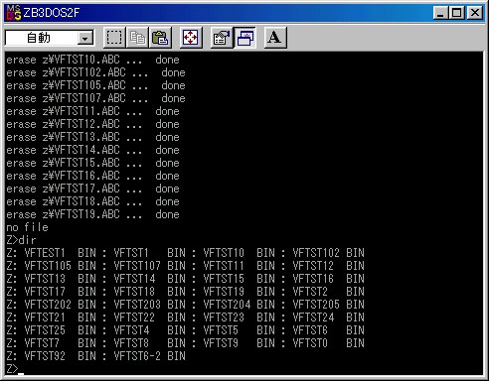This screenshot has width=489, height=381.
Task: Click the VFTST2 file entry
Action: coord(310,292)
